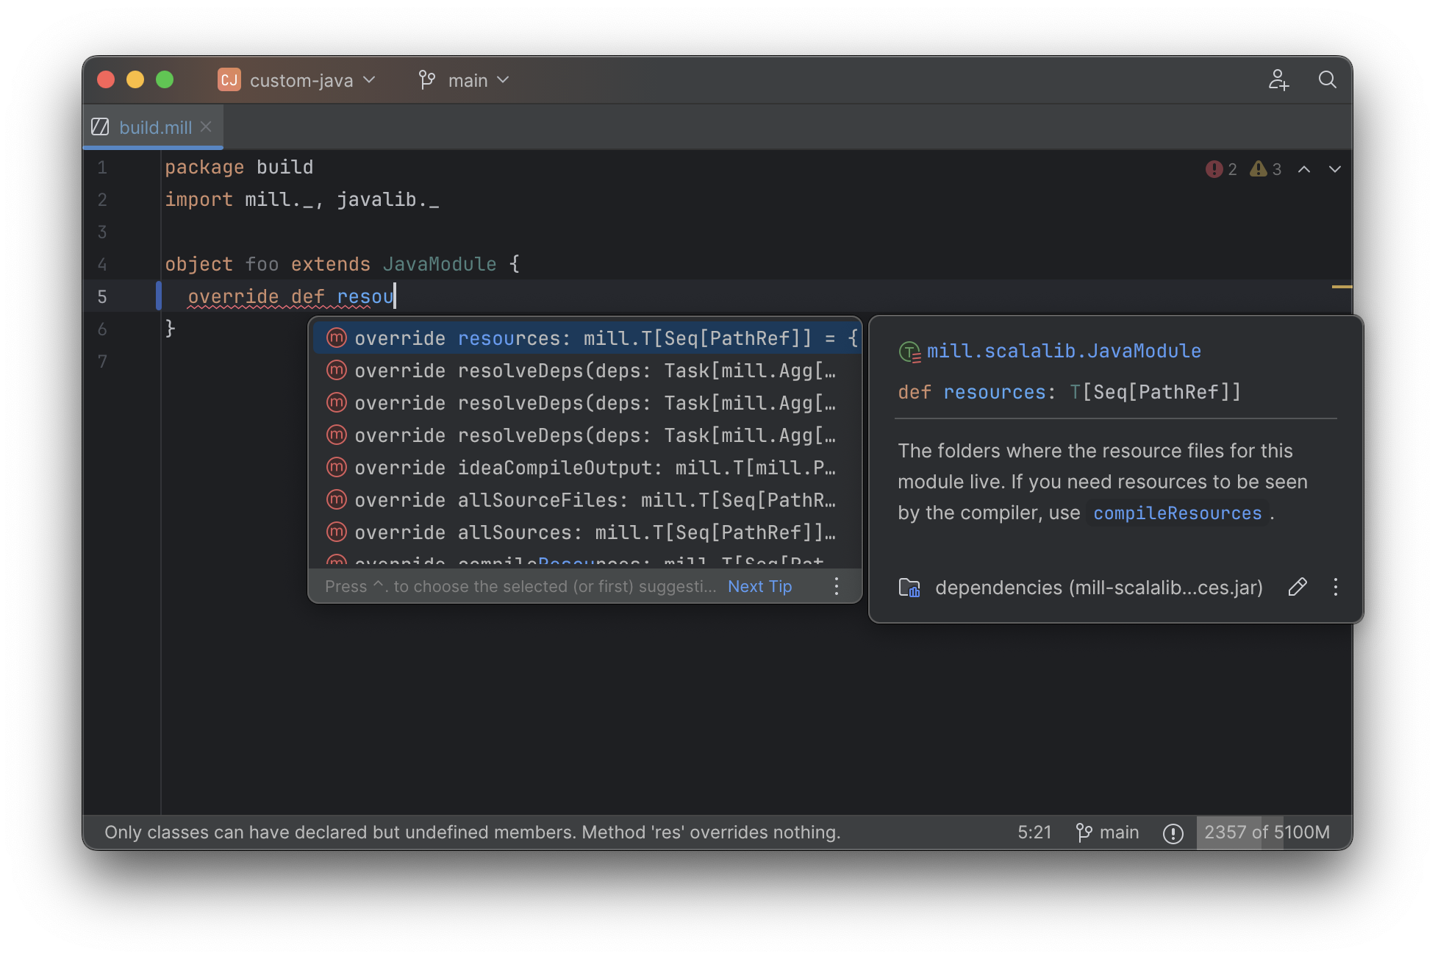Select the build.mill editor tab

[x=154, y=127]
